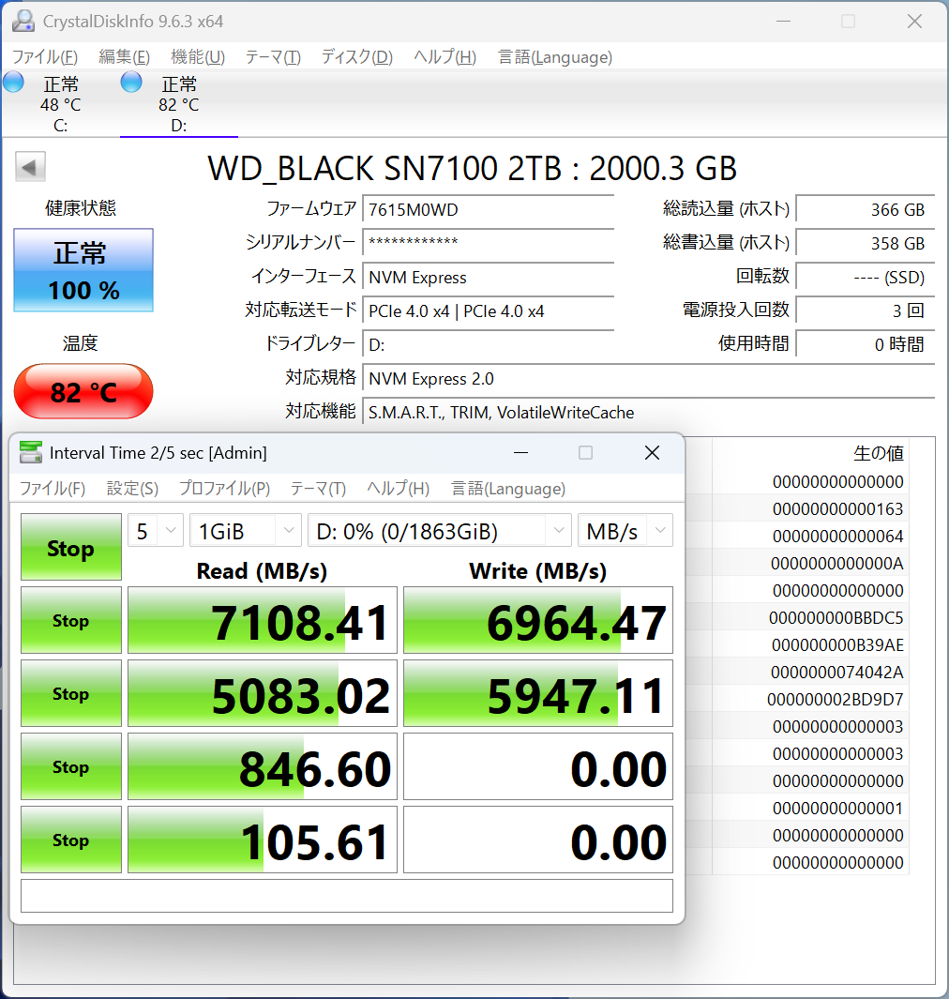Screen dimensions: 949x999
Task: Open 言語(Language) menu in CrystalDiskMark window
Action: pos(508,489)
